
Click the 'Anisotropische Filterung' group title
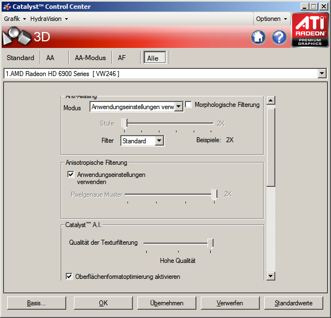pos(96,163)
